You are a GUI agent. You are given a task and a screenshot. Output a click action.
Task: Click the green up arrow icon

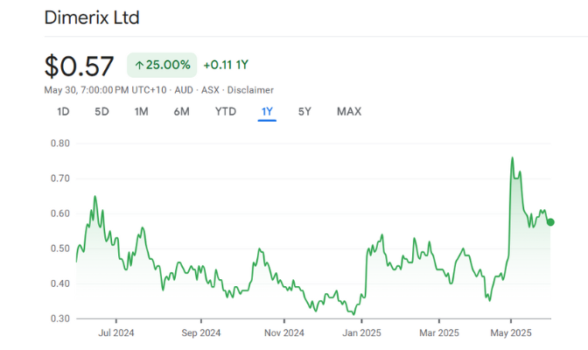click(139, 65)
